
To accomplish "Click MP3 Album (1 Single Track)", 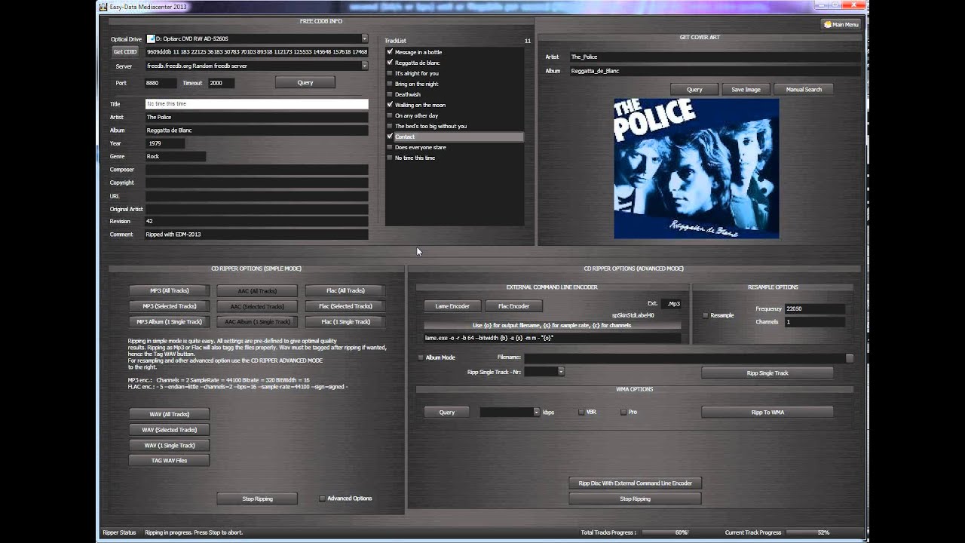I will click(x=170, y=321).
